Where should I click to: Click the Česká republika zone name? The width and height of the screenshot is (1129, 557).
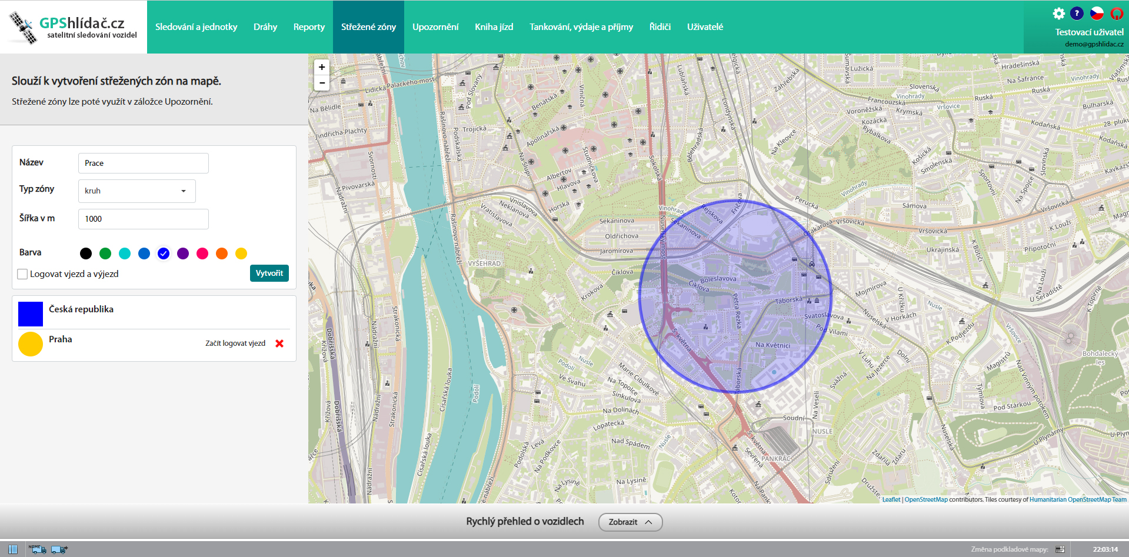81,309
